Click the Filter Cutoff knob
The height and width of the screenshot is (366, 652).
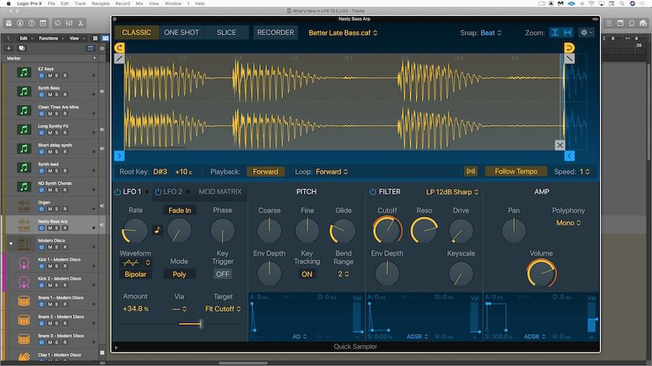coord(387,230)
